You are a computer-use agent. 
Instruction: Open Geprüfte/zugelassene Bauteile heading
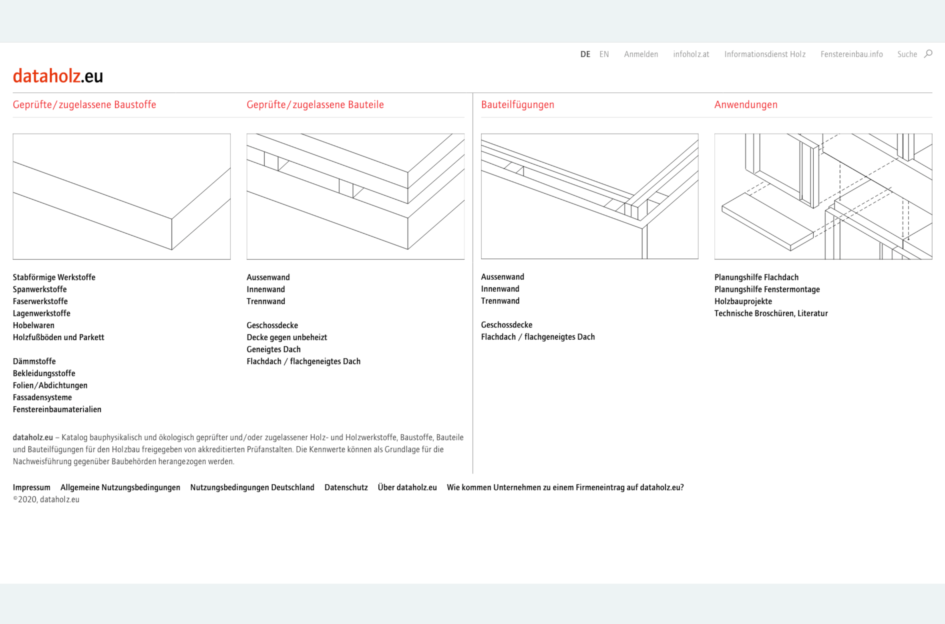(315, 105)
